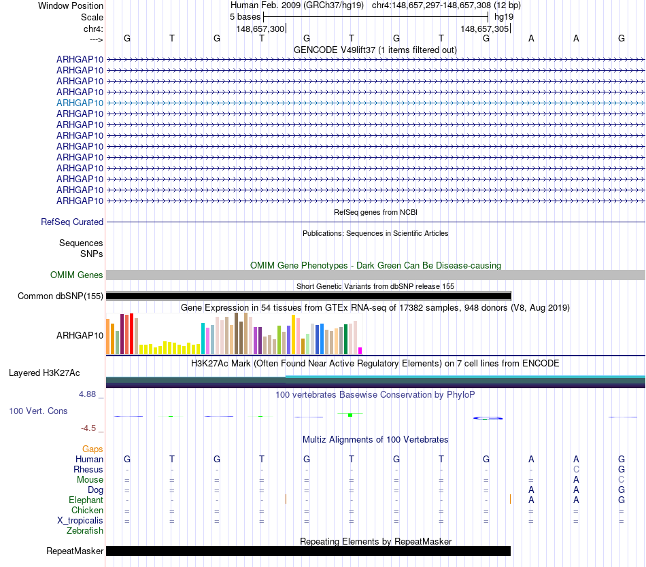Click the 'Rhesus' alignment row label

(x=88, y=469)
